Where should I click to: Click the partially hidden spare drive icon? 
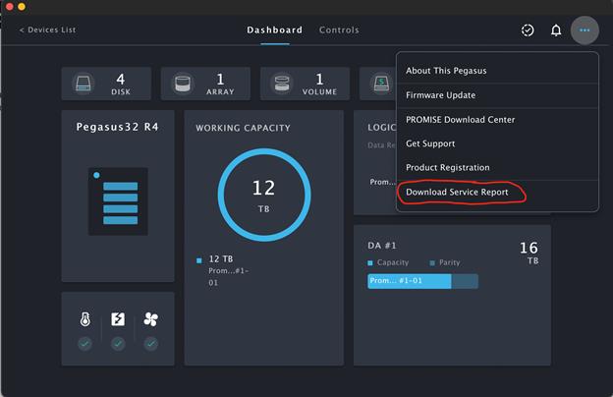point(381,84)
